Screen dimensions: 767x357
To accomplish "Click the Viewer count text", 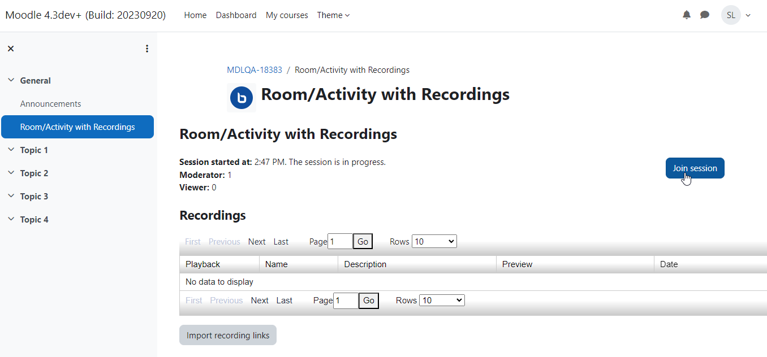I will pyautogui.click(x=197, y=187).
